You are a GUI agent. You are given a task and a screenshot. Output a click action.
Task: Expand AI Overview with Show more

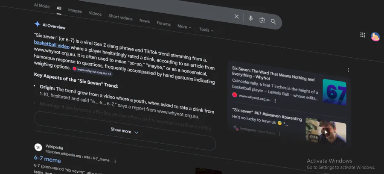125,130
